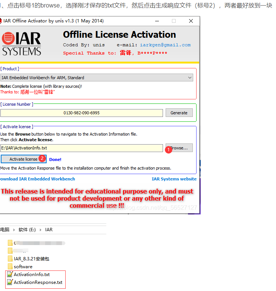Click the Done! status text
276x291 pixels.
click(55, 160)
